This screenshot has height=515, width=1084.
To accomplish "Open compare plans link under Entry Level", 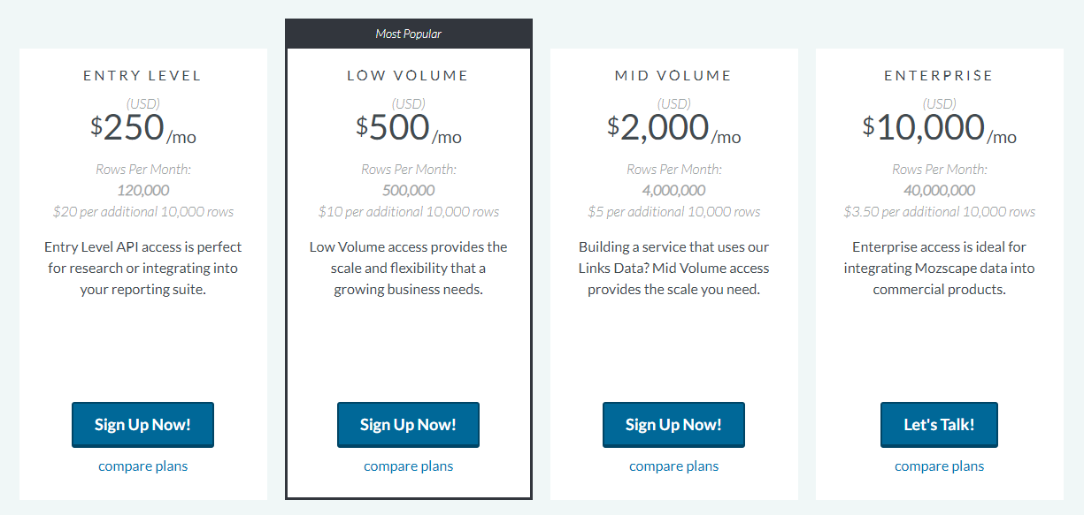I will pos(142,466).
